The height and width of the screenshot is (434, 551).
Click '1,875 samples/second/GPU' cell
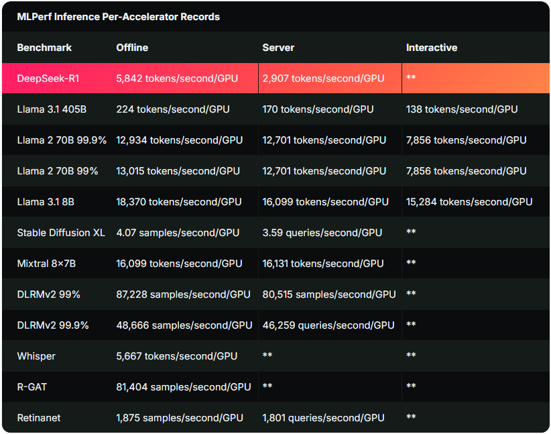click(x=180, y=418)
